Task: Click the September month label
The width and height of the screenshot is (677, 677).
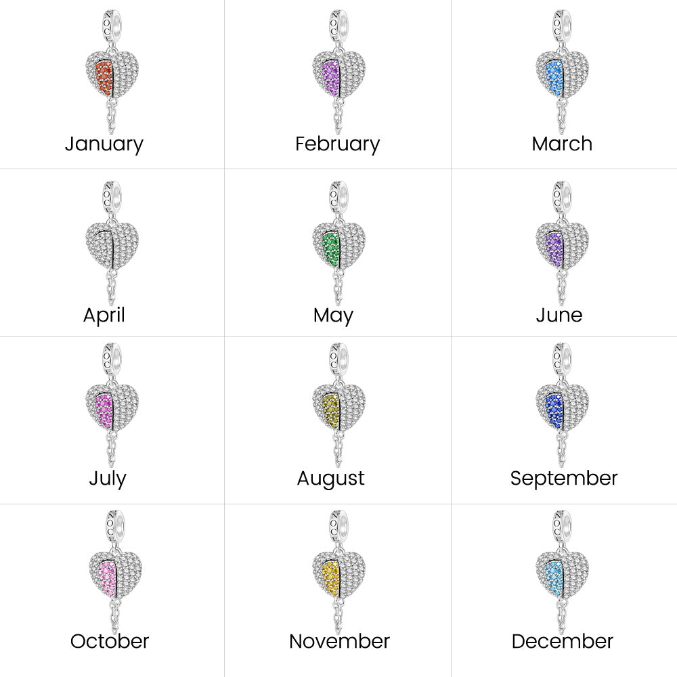Action: 564,479
